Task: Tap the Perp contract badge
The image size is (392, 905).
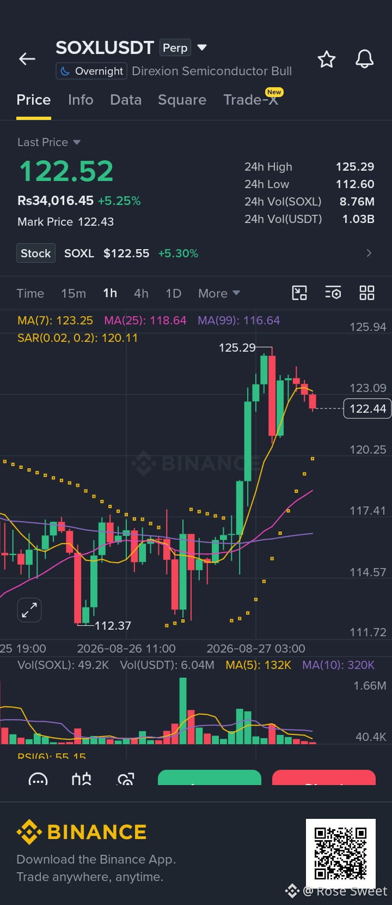Action: [175, 48]
